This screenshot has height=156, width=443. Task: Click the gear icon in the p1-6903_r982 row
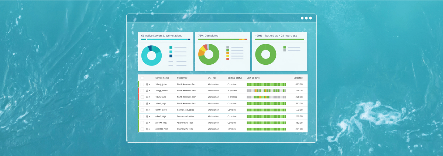coord(147,129)
